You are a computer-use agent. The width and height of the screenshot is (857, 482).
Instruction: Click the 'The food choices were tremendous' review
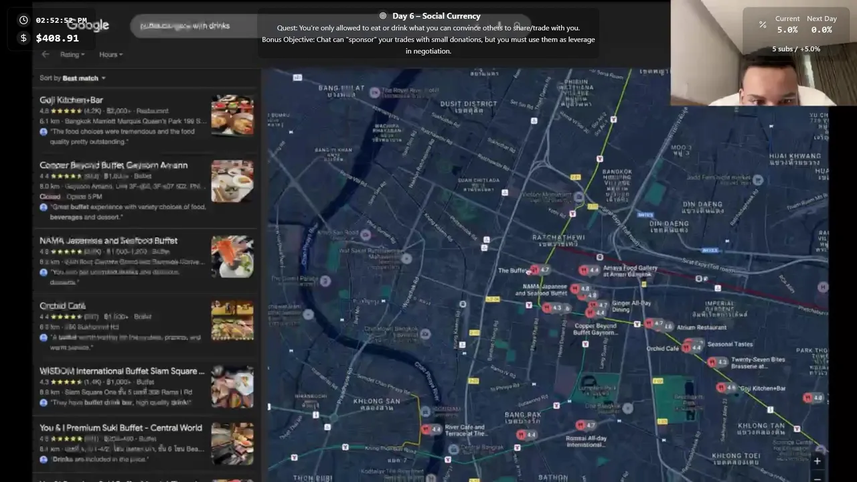coord(123,137)
